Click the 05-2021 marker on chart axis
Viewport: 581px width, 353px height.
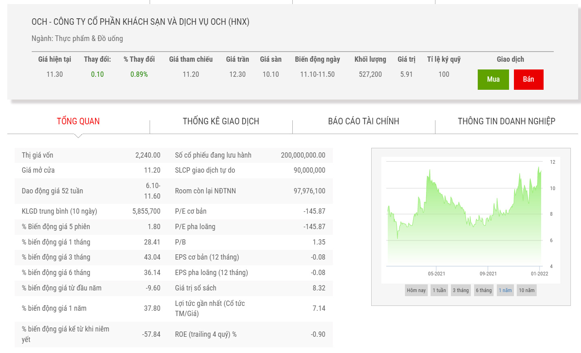tap(436, 274)
